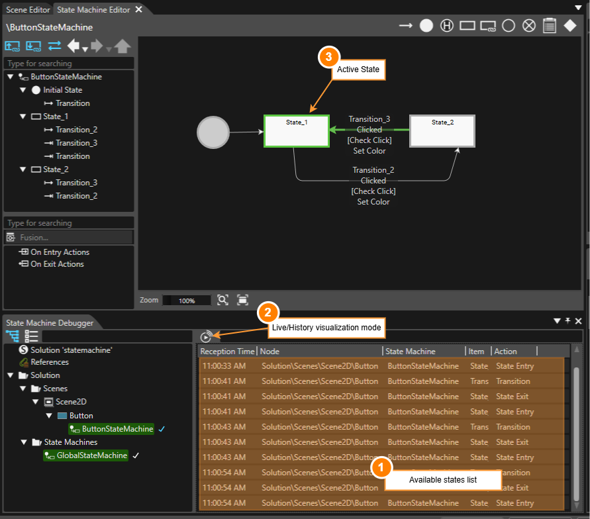
Task: Toggle the checkmark next to ButtonStateMachine
Action: (162, 429)
